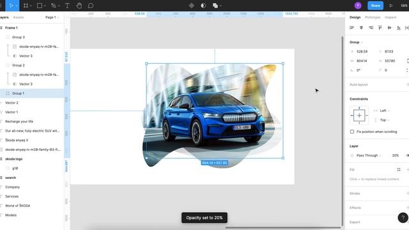Image resolution: width=409 pixels, height=230 pixels.
Task: Enable Fix position when scrolling checkbox
Action: pyautogui.click(x=352, y=132)
